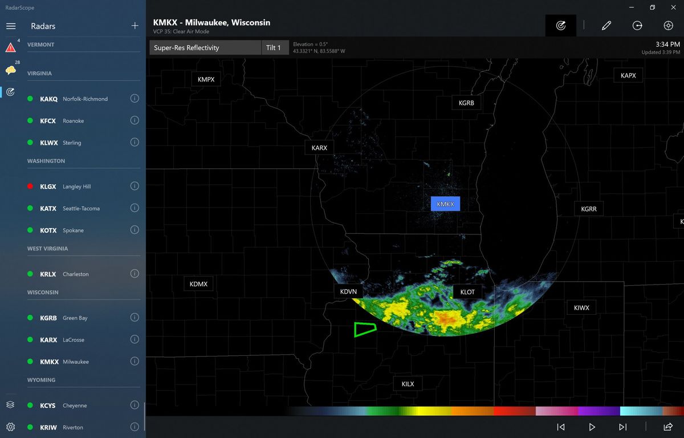View info for KGRB Green Bay radar
684x438 pixels.
coord(135,318)
